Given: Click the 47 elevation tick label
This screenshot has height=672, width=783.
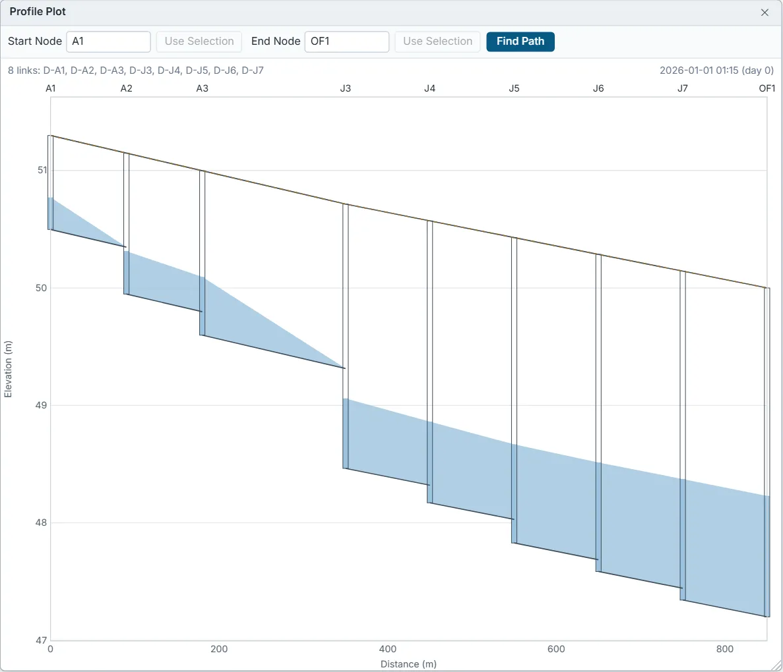Looking at the screenshot, I should [41, 640].
